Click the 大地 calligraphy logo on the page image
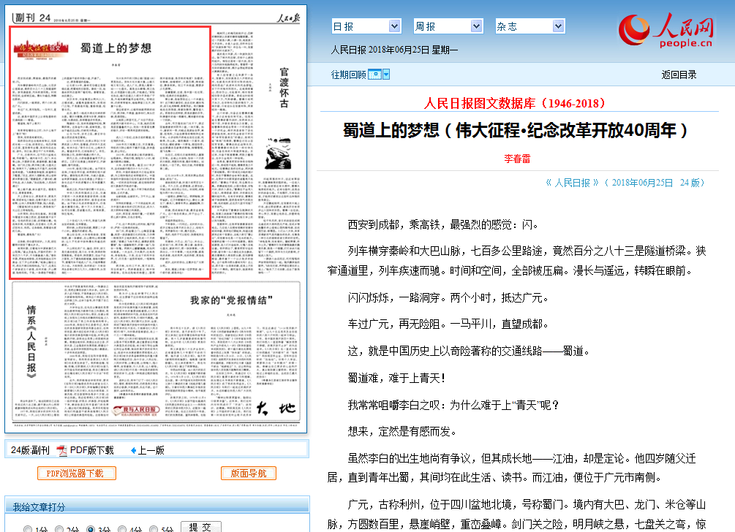 [x=276, y=408]
